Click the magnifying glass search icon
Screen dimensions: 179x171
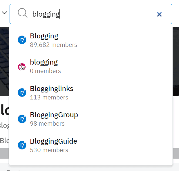tap(22, 13)
